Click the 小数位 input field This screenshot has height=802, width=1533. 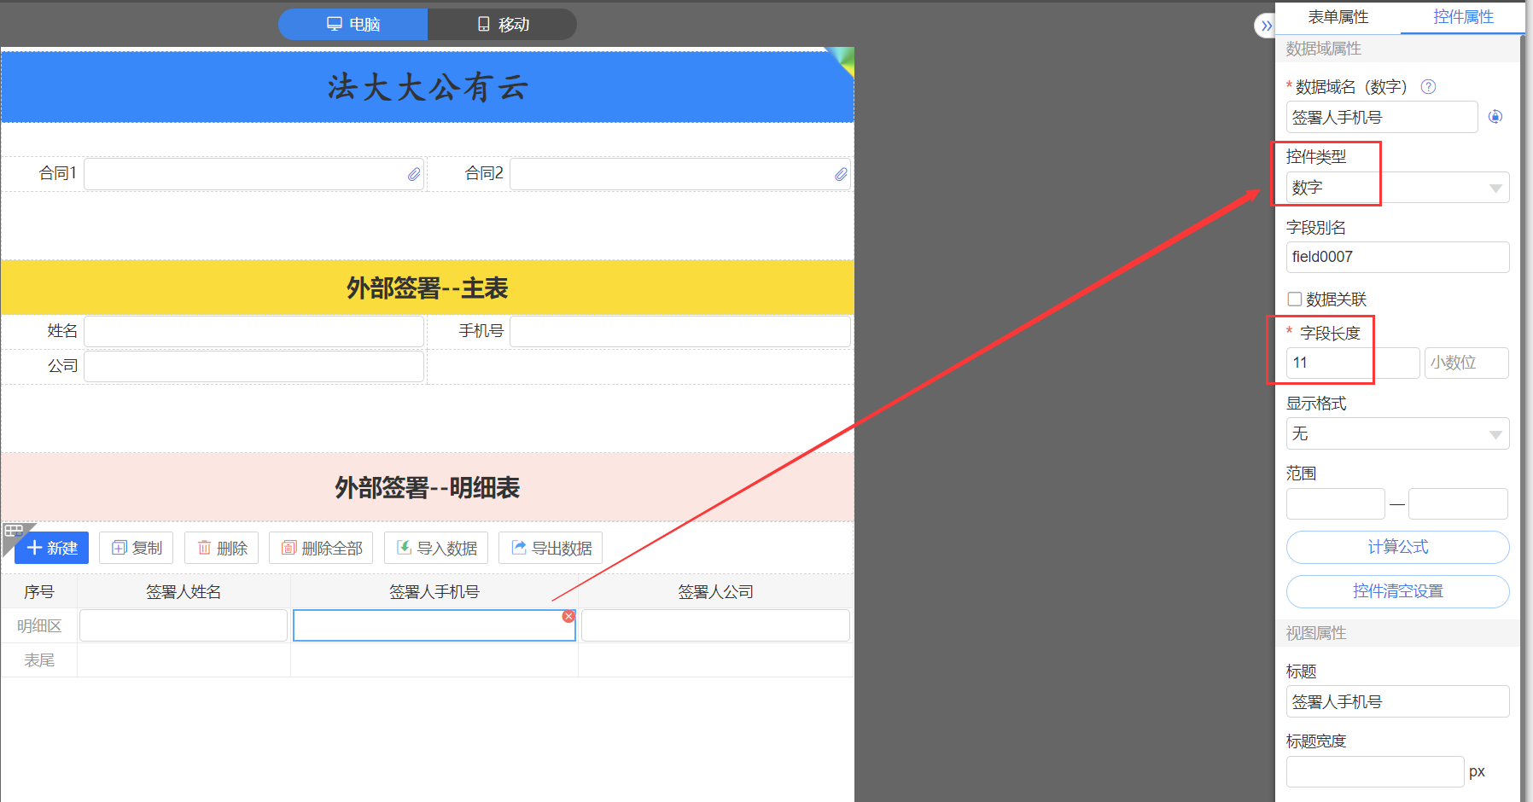point(1466,363)
